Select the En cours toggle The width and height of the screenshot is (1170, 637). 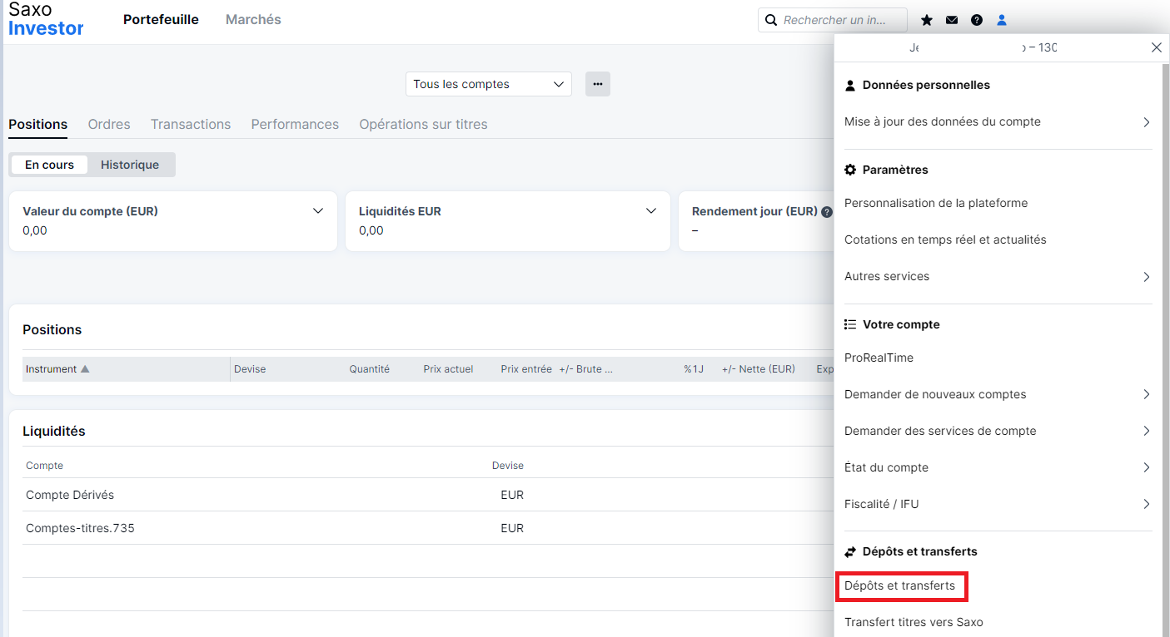[x=49, y=165]
